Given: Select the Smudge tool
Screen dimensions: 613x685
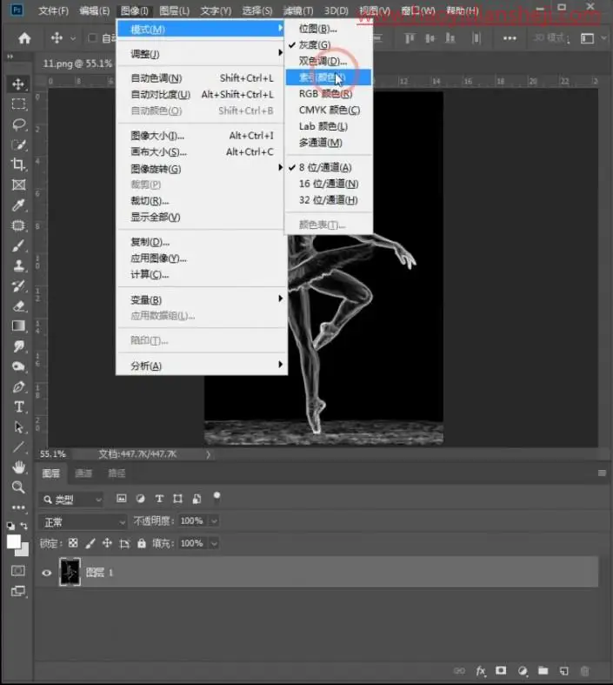Looking at the screenshot, I should (18, 346).
